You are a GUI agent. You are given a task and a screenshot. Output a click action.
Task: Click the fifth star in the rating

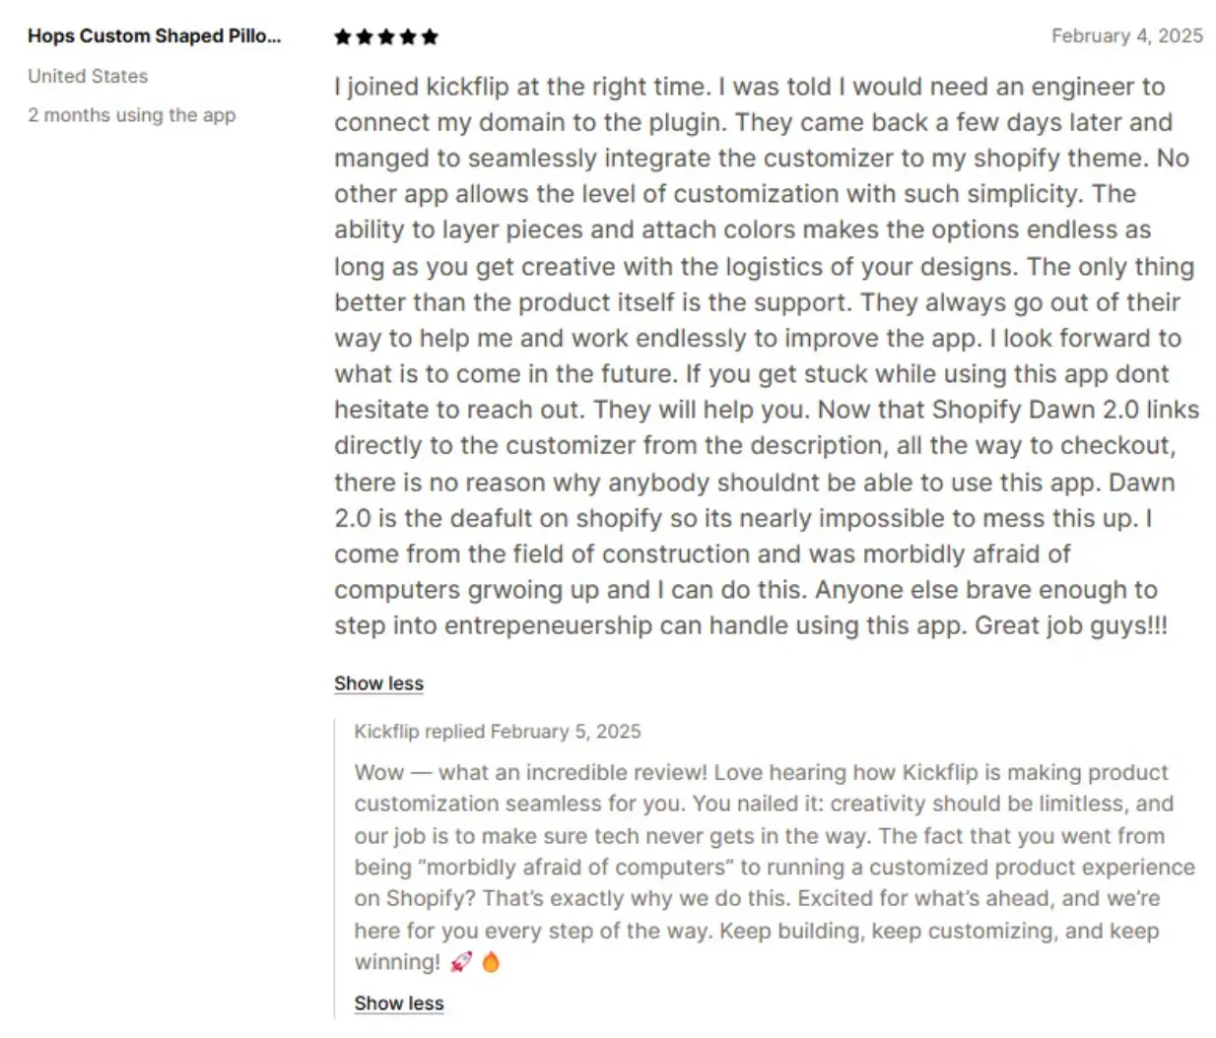430,37
